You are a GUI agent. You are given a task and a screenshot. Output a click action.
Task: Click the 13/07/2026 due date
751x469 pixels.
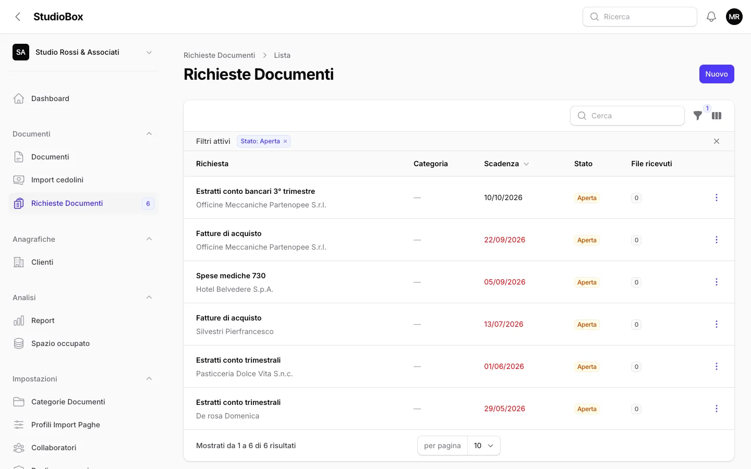point(504,324)
